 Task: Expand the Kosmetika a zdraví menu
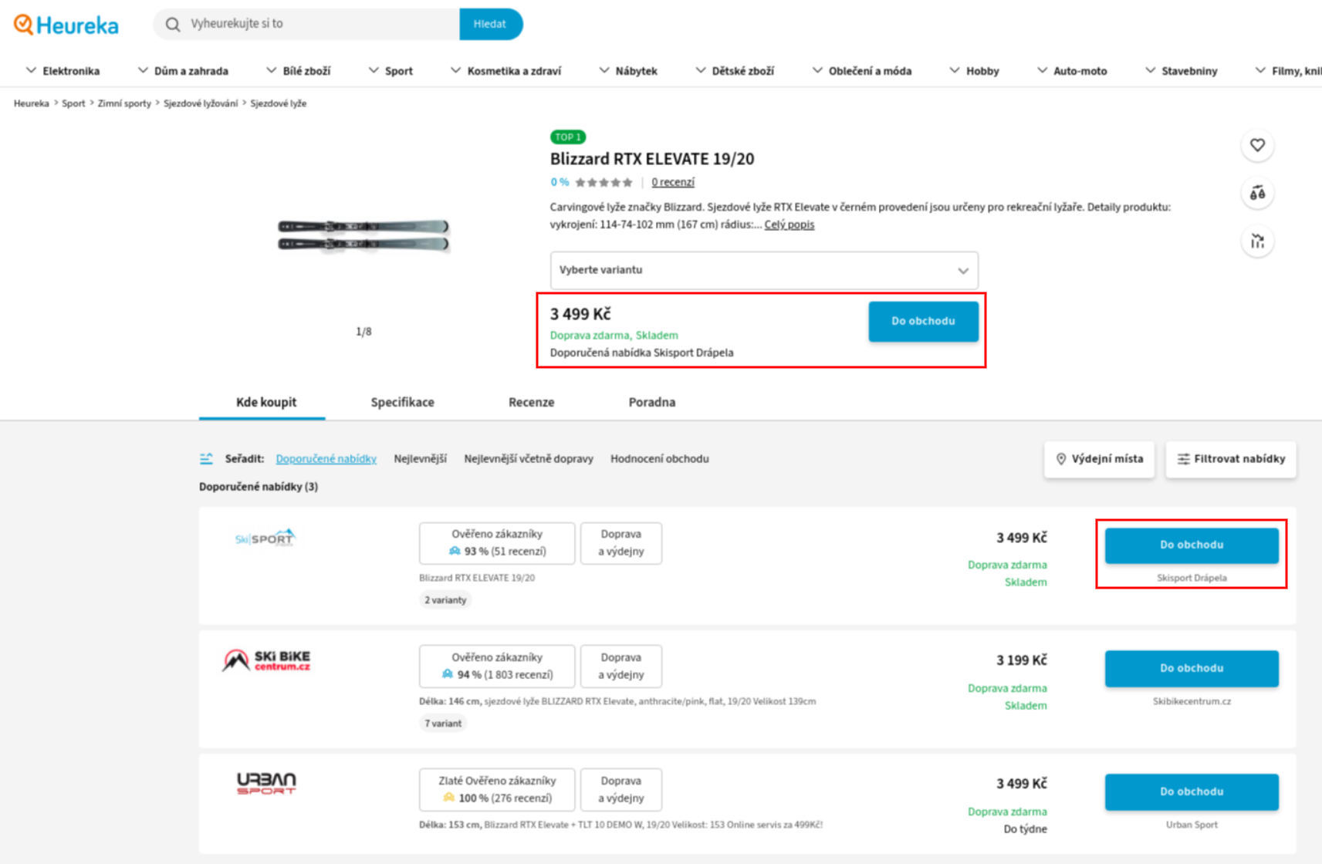click(505, 71)
